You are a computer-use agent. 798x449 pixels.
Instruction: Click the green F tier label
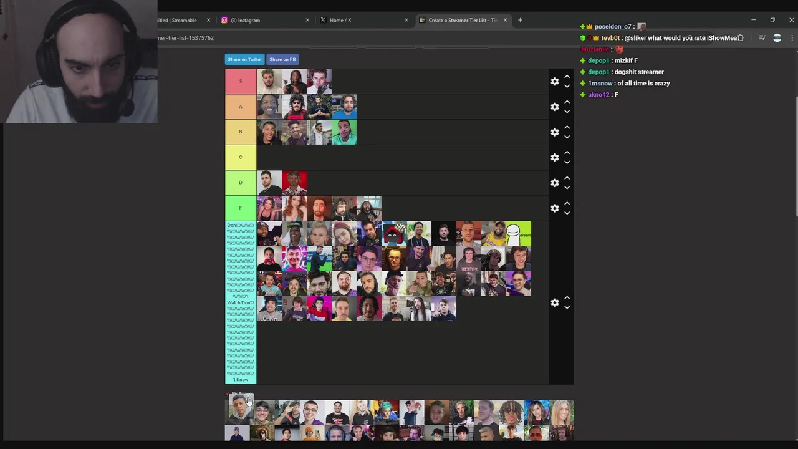click(241, 208)
